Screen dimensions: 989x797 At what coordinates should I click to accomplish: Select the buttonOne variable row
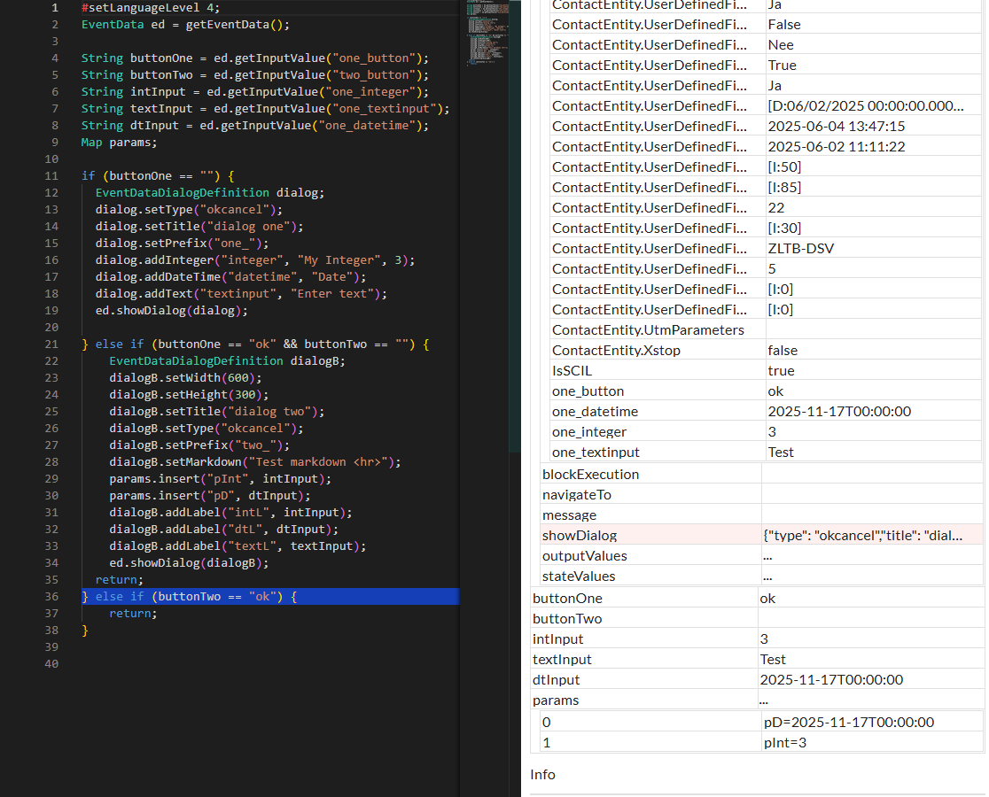pos(567,598)
